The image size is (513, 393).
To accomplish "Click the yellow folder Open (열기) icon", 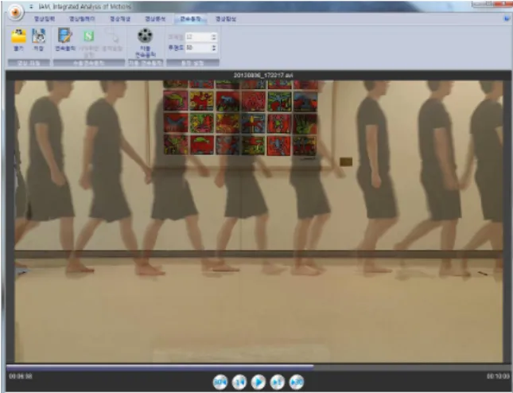I will point(18,36).
